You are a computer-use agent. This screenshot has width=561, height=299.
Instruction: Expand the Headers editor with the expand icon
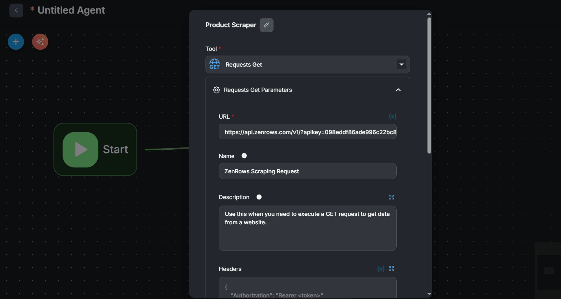pyautogui.click(x=392, y=269)
